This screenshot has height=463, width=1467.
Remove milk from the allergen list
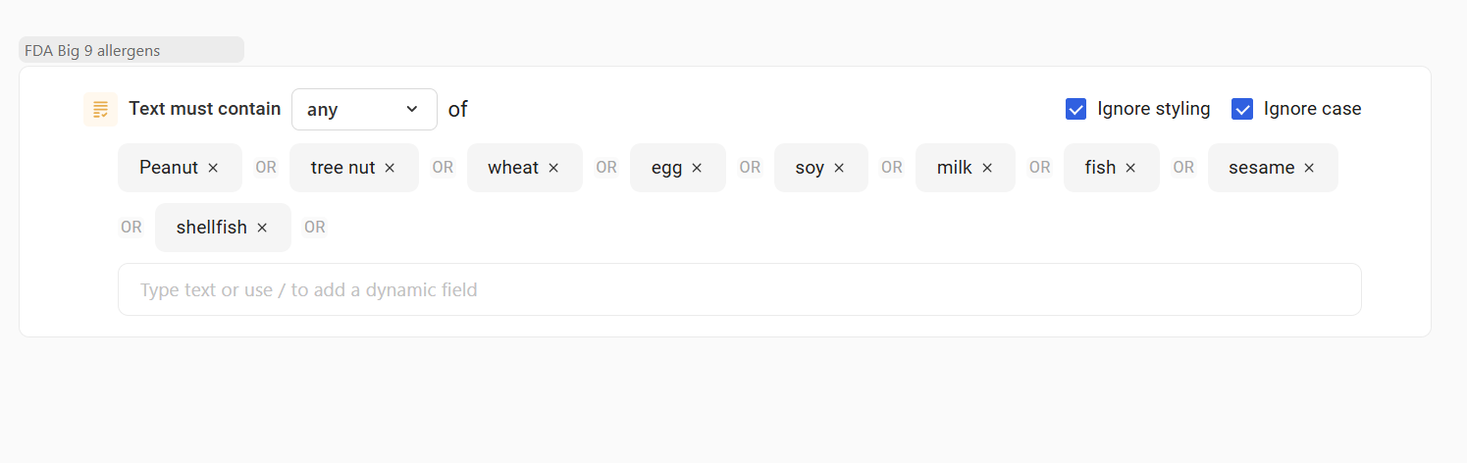[987, 168]
